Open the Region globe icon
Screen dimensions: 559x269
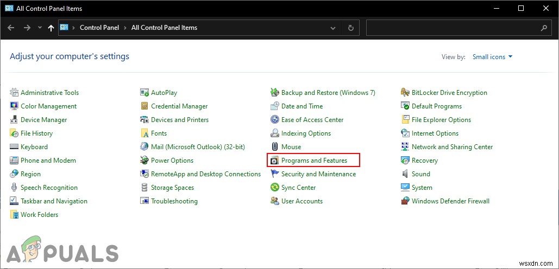(14, 174)
